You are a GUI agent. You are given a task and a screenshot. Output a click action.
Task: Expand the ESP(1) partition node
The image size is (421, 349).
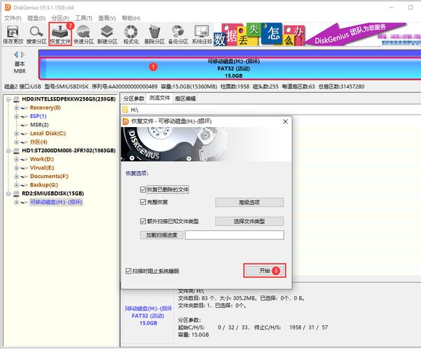[x=17, y=117]
